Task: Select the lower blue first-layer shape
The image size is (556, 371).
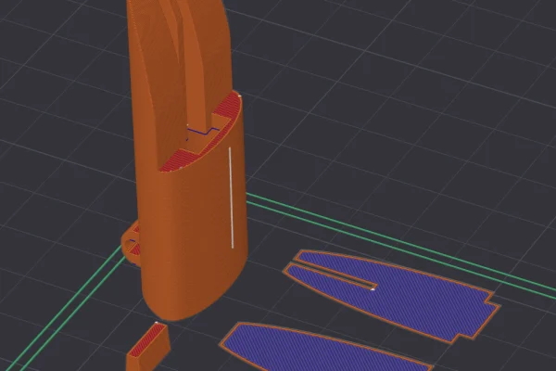Action: pyautogui.click(x=319, y=348)
